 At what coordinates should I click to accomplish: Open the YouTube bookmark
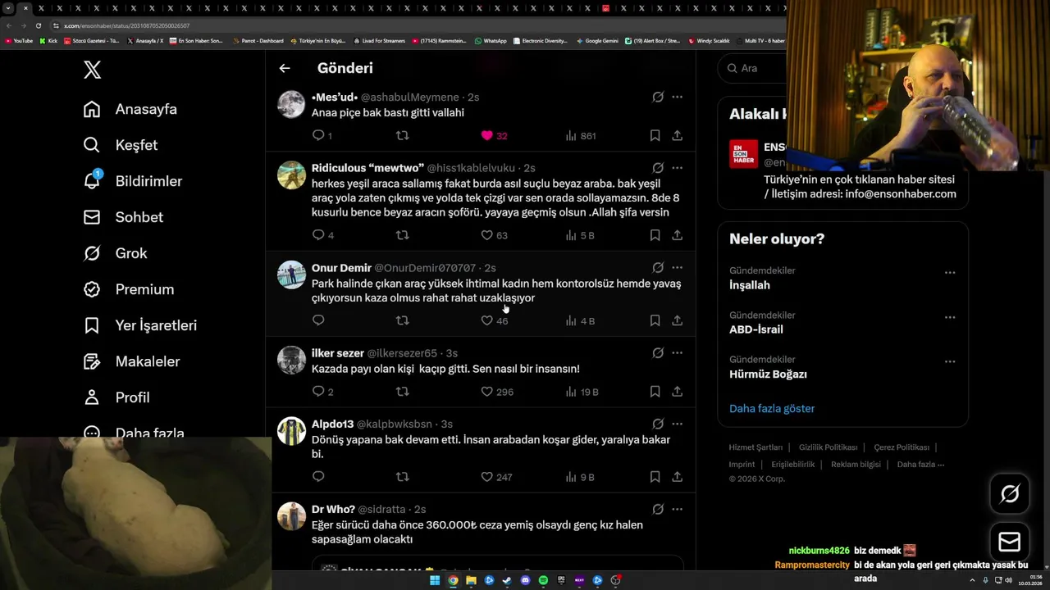pyautogui.click(x=19, y=40)
